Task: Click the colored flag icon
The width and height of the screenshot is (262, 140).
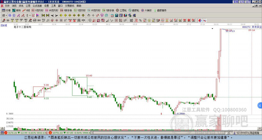Action: click(38, 16)
